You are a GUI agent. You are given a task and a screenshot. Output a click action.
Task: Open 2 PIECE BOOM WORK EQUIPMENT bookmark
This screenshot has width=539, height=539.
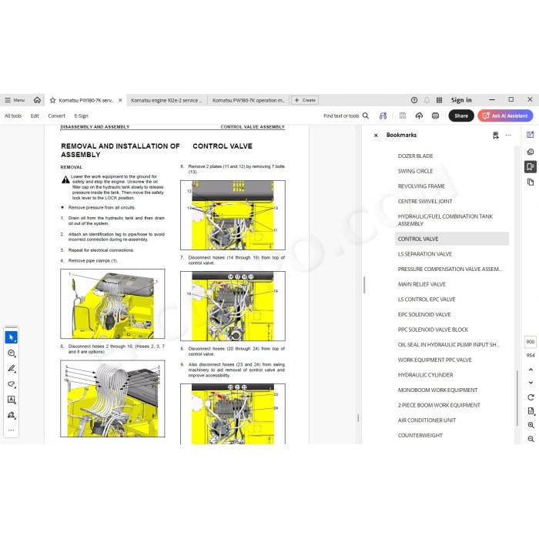click(439, 405)
